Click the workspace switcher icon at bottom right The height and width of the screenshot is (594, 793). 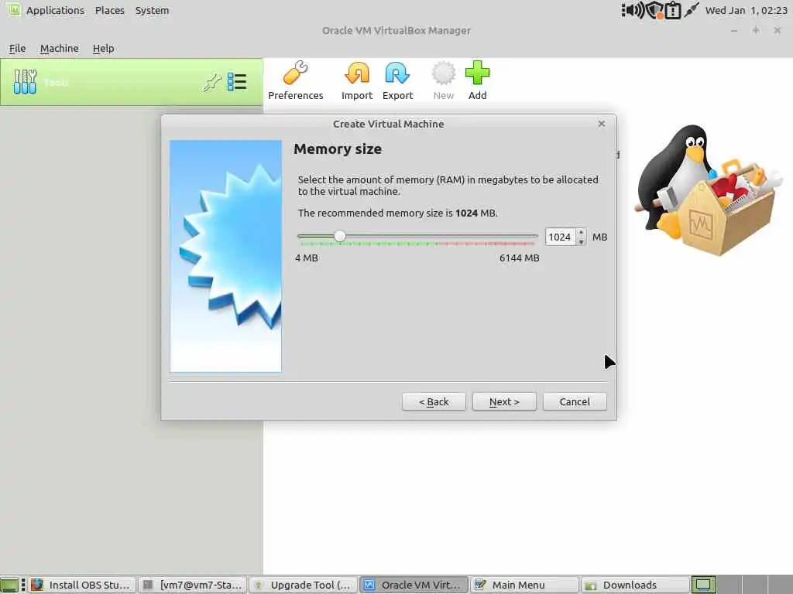pos(703,585)
